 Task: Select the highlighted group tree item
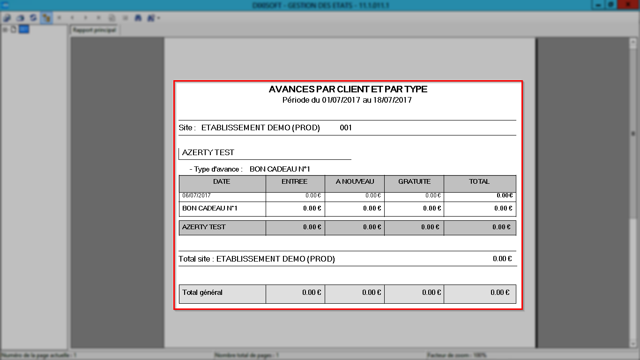coord(24,30)
